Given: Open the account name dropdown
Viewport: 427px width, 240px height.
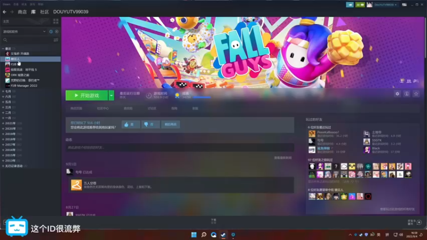Looking at the screenshot, I should (385, 5).
